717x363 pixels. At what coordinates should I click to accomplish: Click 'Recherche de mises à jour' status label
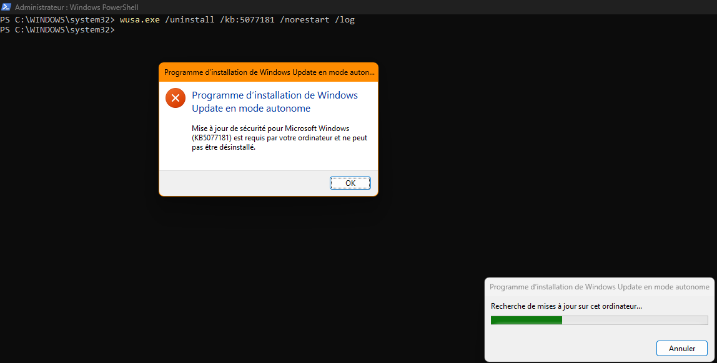566,306
